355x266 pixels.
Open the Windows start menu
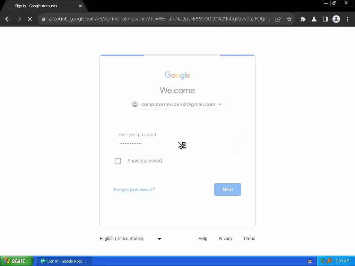tap(16, 261)
